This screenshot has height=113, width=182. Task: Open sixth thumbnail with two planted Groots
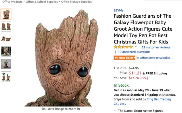(6, 76)
